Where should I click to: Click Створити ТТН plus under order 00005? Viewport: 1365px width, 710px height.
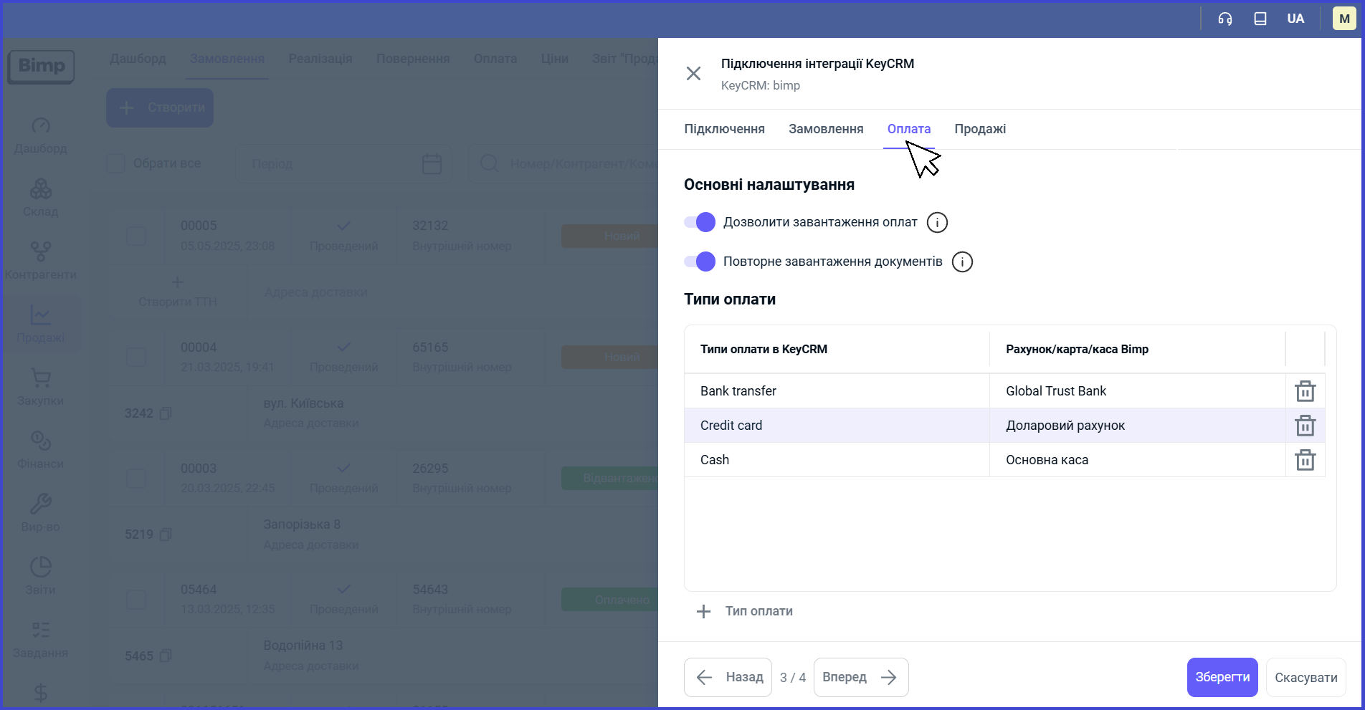click(x=178, y=282)
